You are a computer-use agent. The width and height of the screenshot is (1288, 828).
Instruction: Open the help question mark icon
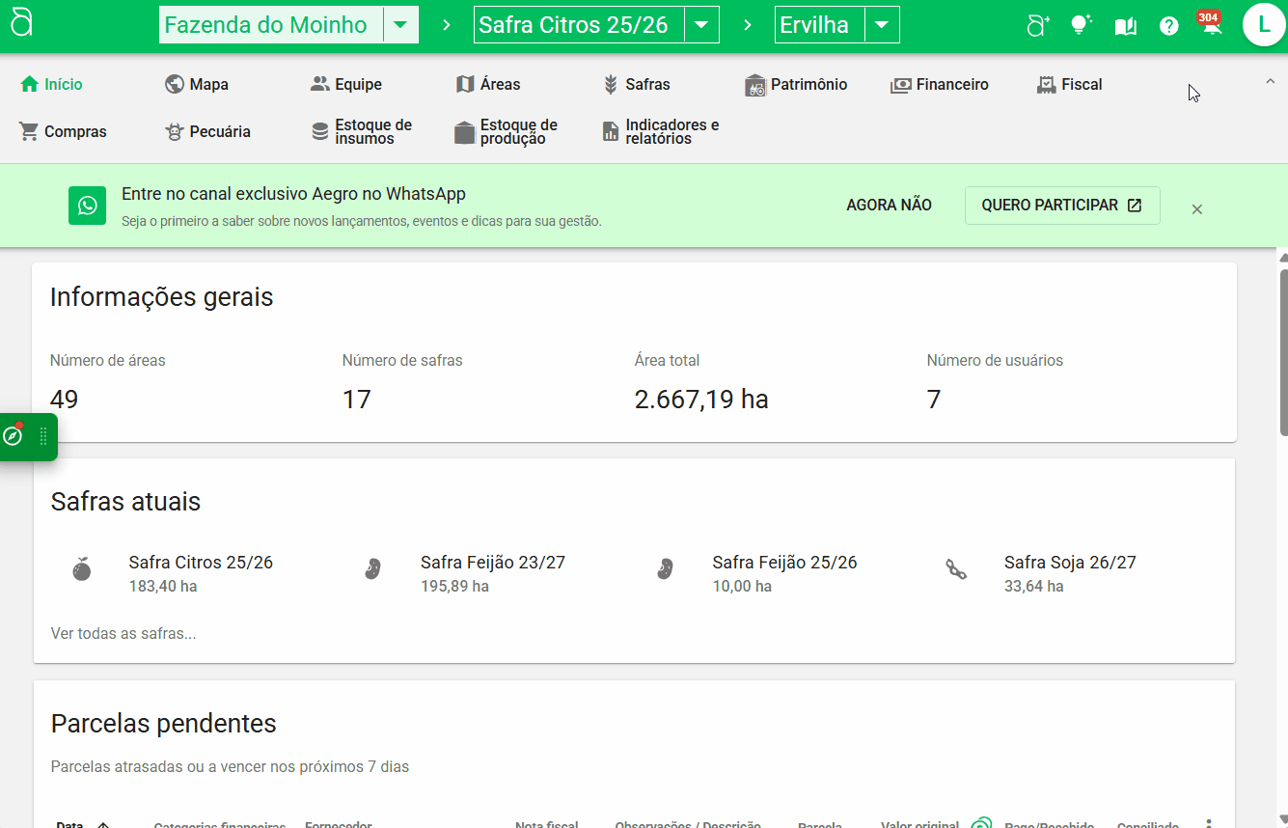[x=1168, y=26]
